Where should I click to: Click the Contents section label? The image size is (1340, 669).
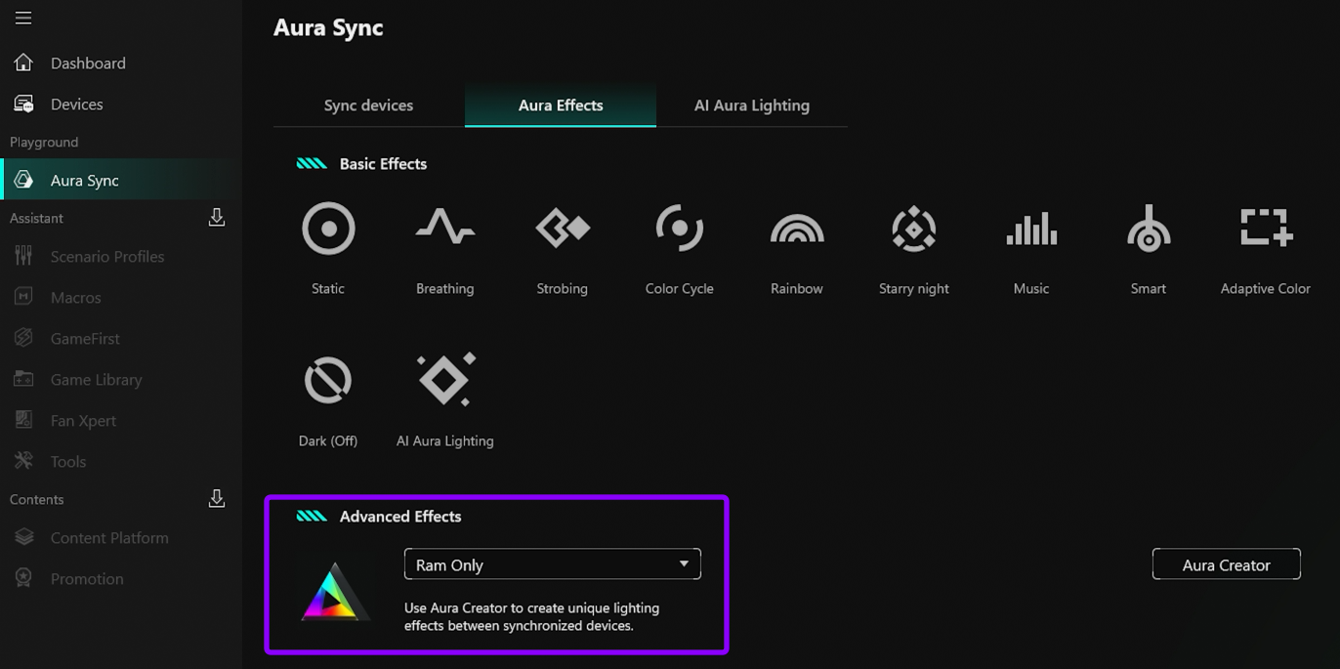pos(36,499)
